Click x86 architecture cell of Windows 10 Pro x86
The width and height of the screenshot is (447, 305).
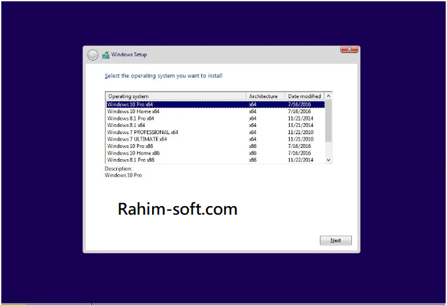click(x=252, y=146)
